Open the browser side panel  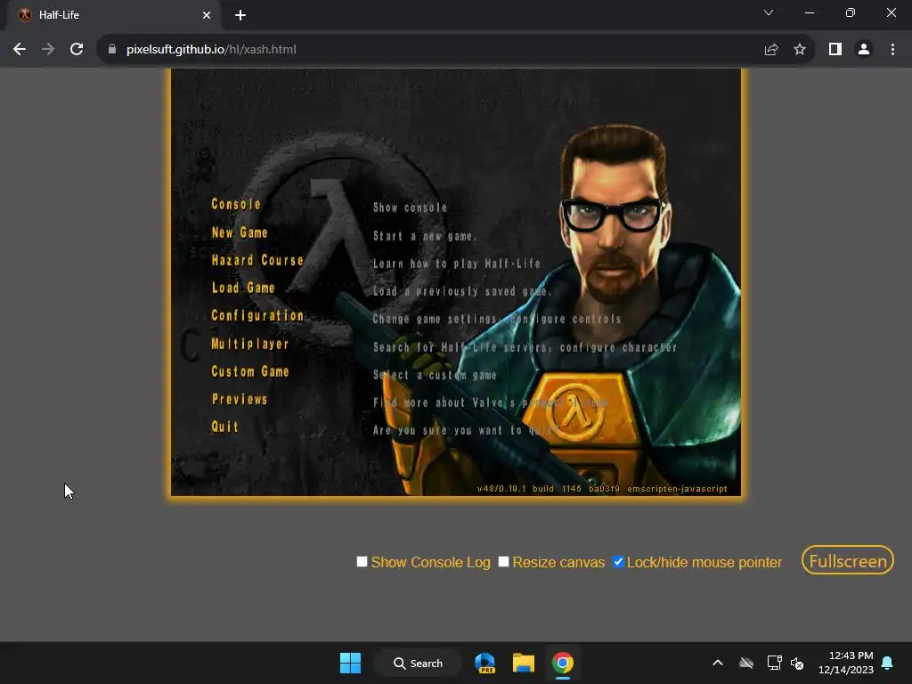(835, 50)
